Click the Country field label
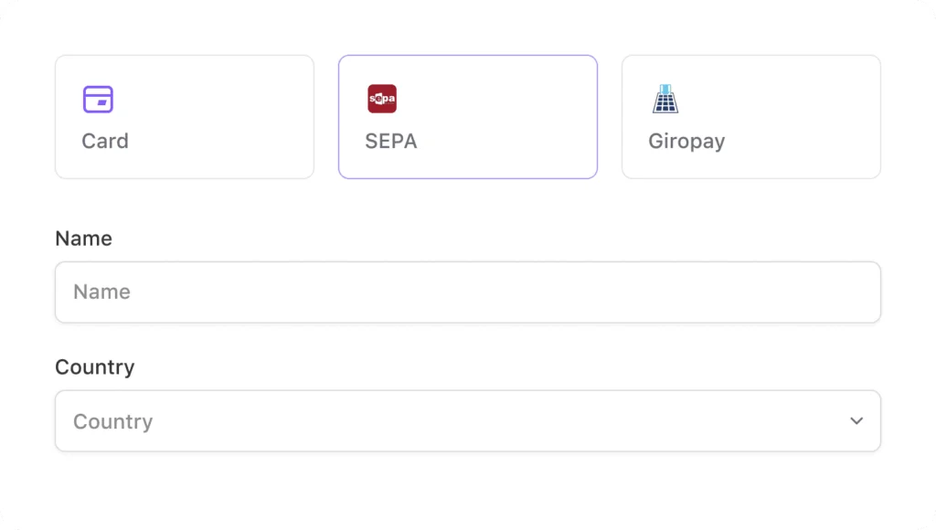 (x=95, y=367)
